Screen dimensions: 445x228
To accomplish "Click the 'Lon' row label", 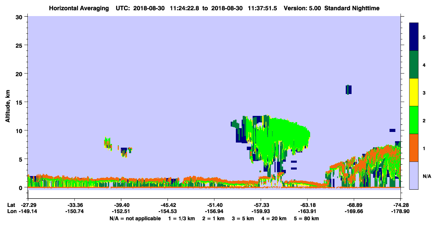I will point(12,212).
